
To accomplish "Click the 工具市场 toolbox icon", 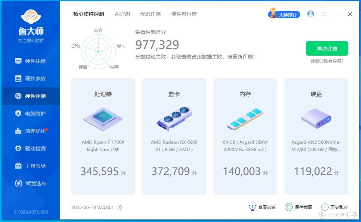I will click(x=18, y=166).
